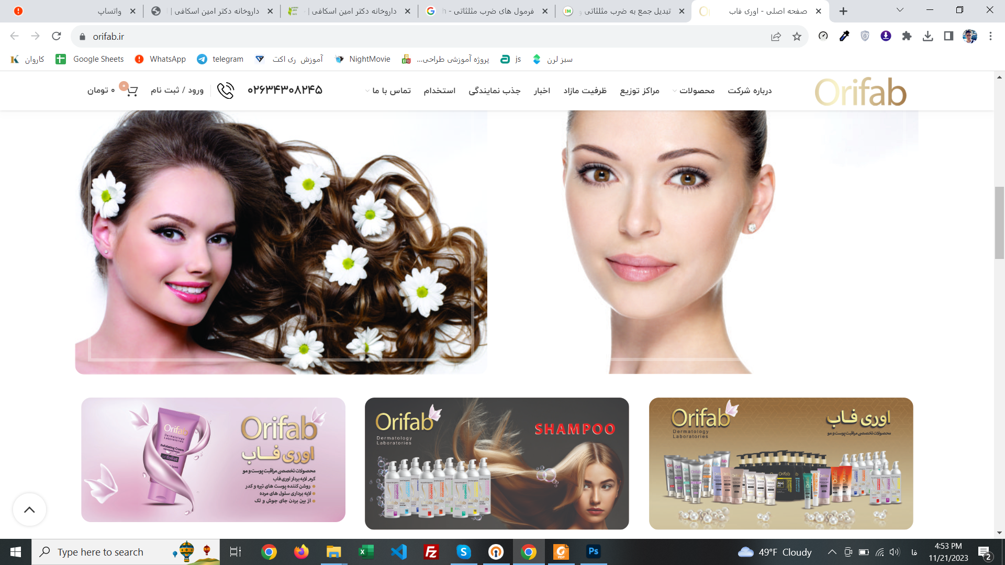The height and width of the screenshot is (565, 1005).
Task: Open اخبار news menu item
Action: (x=542, y=91)
